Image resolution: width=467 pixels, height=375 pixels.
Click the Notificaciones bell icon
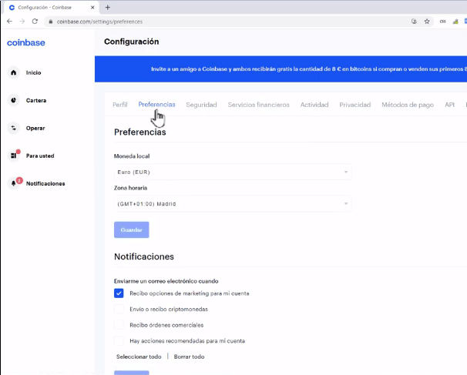(13, 183)
